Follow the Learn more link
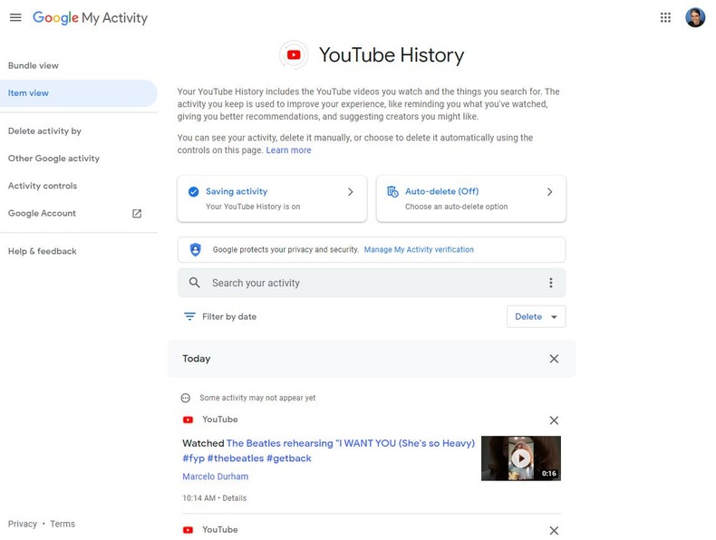Screen dimensions: 716x540 click(288, 150)
